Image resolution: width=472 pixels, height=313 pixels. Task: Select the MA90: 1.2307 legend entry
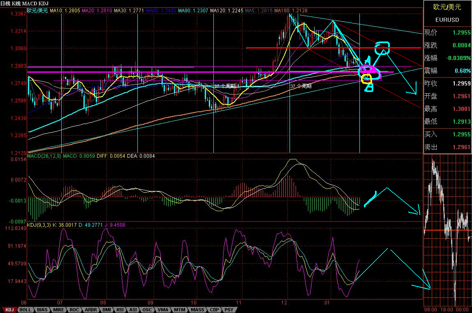(193, 11)
